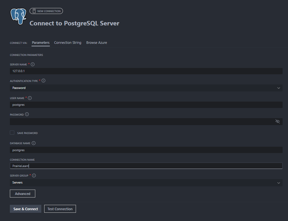The height and width of the screenshot is (221, 288).
Task: Enable the Save Password checkbox
Action: [12, 133]
